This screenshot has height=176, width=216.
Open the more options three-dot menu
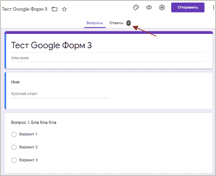tap(213, 7)
